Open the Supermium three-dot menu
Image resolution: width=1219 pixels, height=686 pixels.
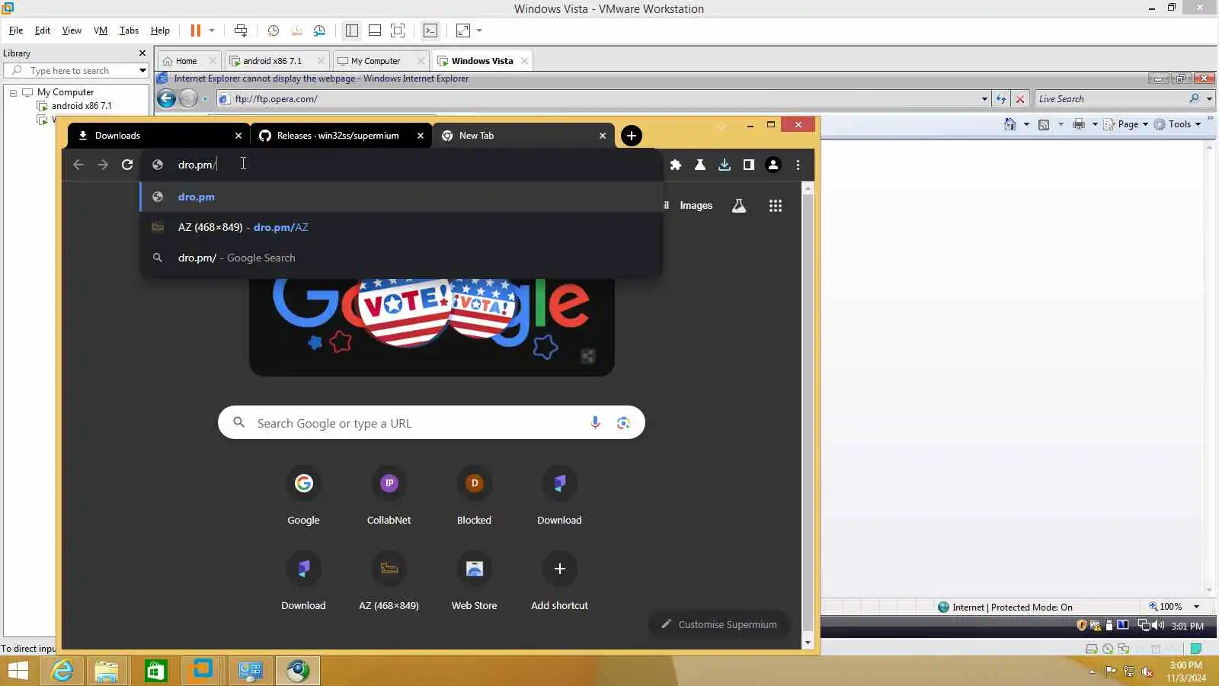click(x=798, y=165)
